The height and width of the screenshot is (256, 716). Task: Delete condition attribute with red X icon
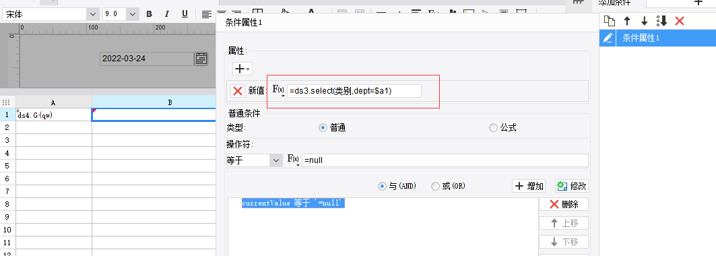pos(680,20)
